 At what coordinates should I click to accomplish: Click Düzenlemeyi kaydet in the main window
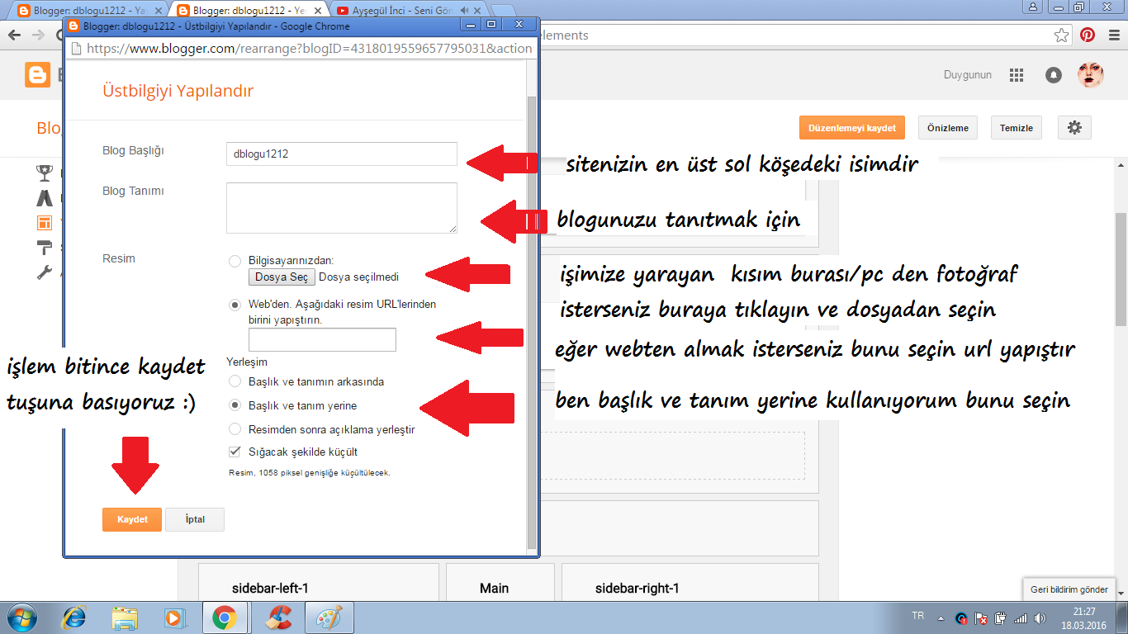(851, 128)
